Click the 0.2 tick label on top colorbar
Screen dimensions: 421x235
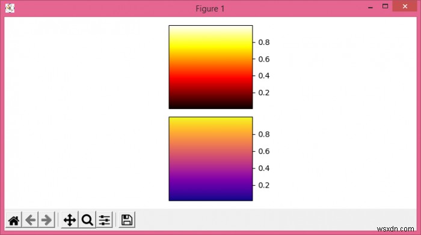click(264, 92)
